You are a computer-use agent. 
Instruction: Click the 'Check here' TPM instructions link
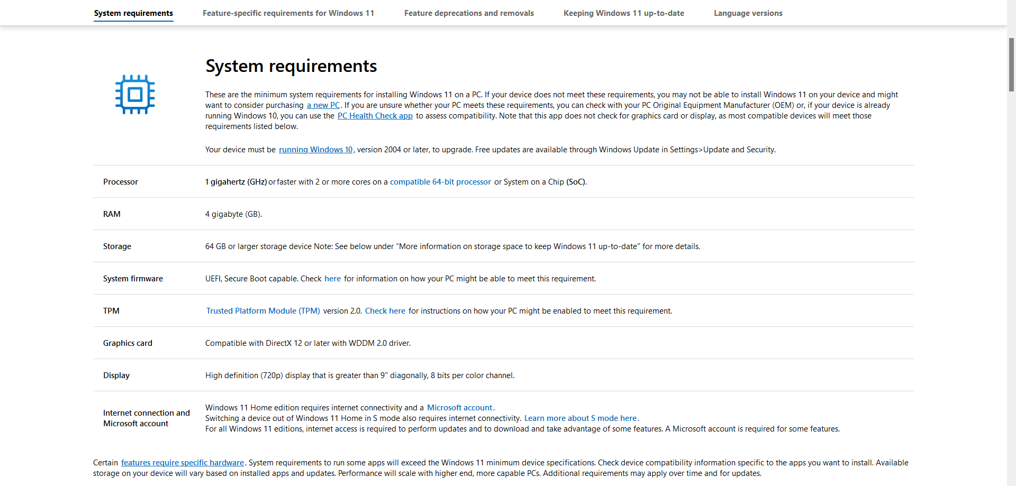coord(385,311)
